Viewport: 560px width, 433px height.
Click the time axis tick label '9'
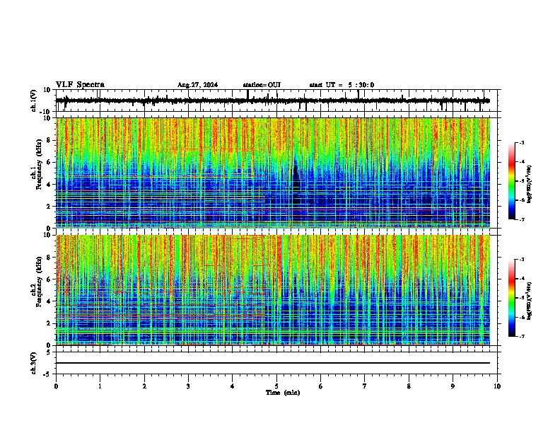coord(453,386)
